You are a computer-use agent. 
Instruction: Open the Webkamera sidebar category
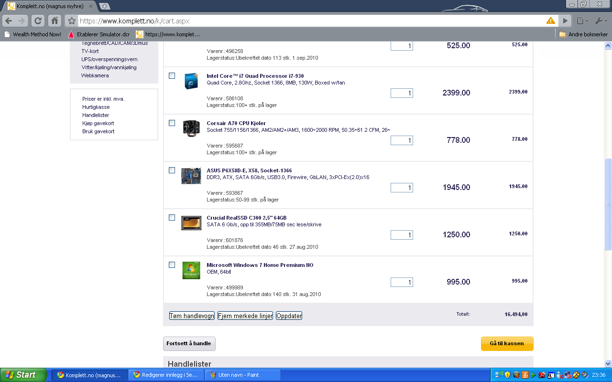[95, 75]
